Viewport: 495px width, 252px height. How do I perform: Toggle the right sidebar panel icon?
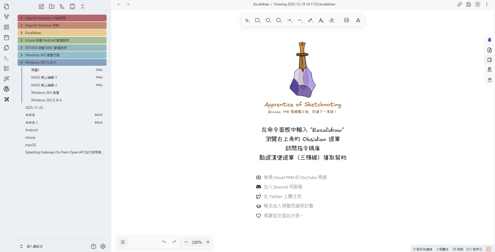pyautogui.click(x=490, y=60)
